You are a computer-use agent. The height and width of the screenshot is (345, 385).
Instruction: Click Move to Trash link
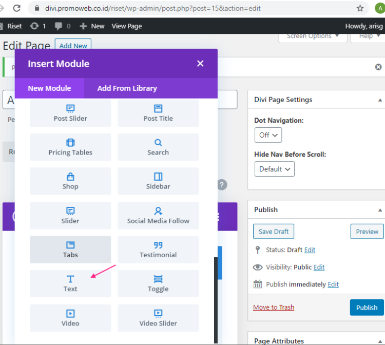click(274, 307)
